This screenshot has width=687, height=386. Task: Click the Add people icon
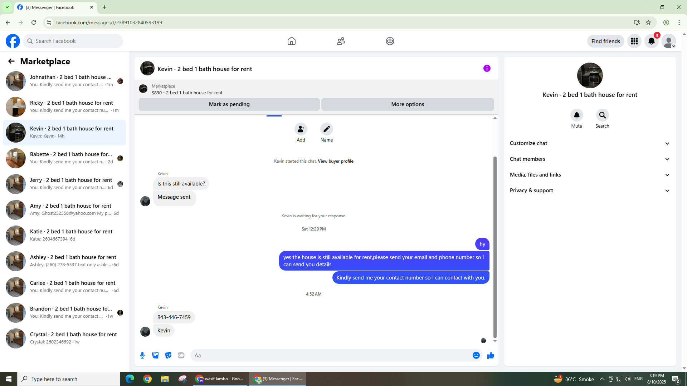point(301,129)
